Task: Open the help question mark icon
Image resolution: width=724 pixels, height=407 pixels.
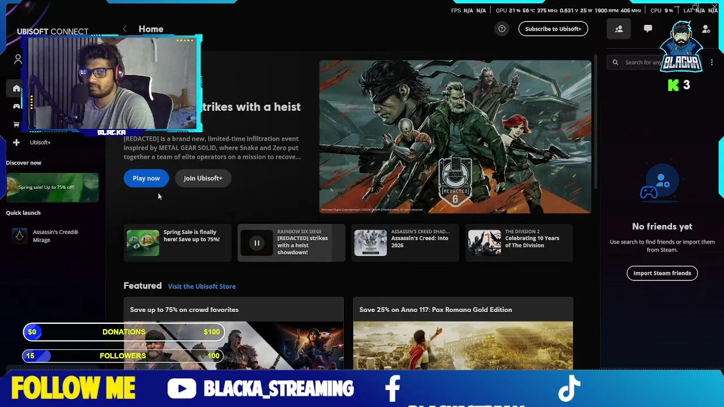Action: pyautogui.click(x=502, y=29)
